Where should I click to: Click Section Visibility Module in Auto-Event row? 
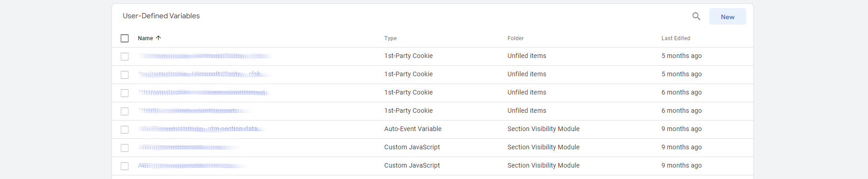pos(543,129)
